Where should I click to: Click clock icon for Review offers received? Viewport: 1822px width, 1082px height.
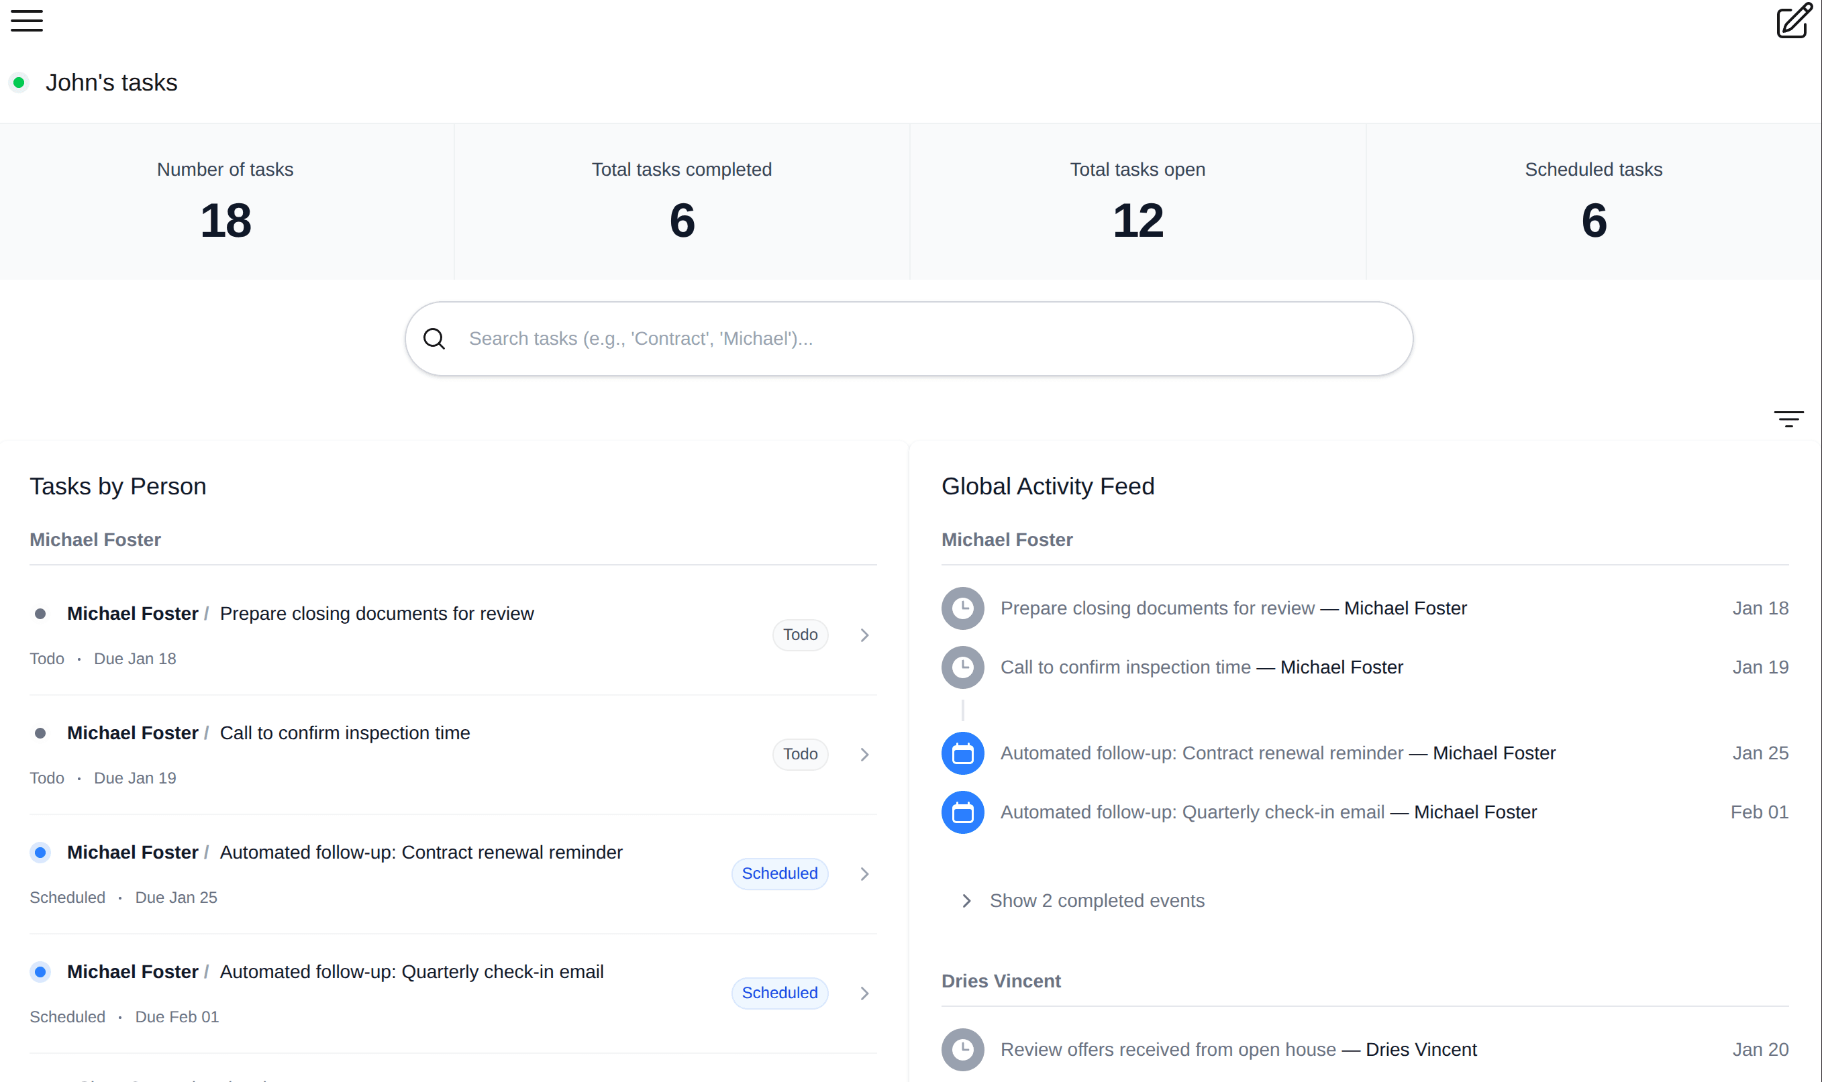pos(962,1050)
